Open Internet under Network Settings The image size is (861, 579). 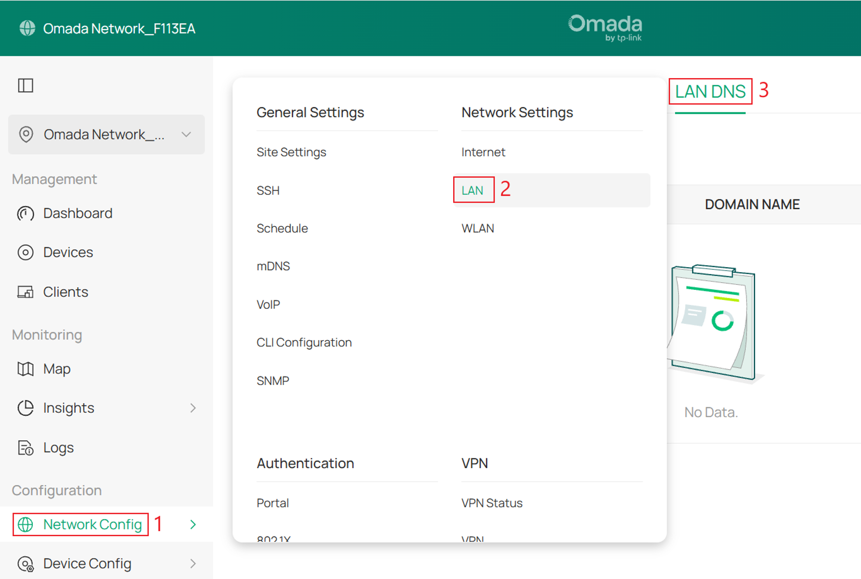483,152
